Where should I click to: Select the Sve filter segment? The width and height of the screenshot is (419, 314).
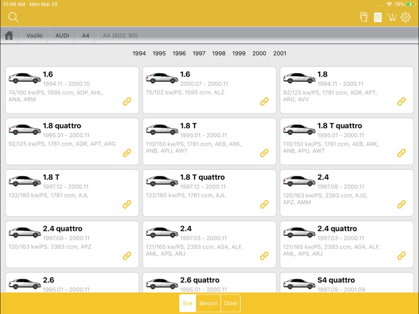(188, 303)
